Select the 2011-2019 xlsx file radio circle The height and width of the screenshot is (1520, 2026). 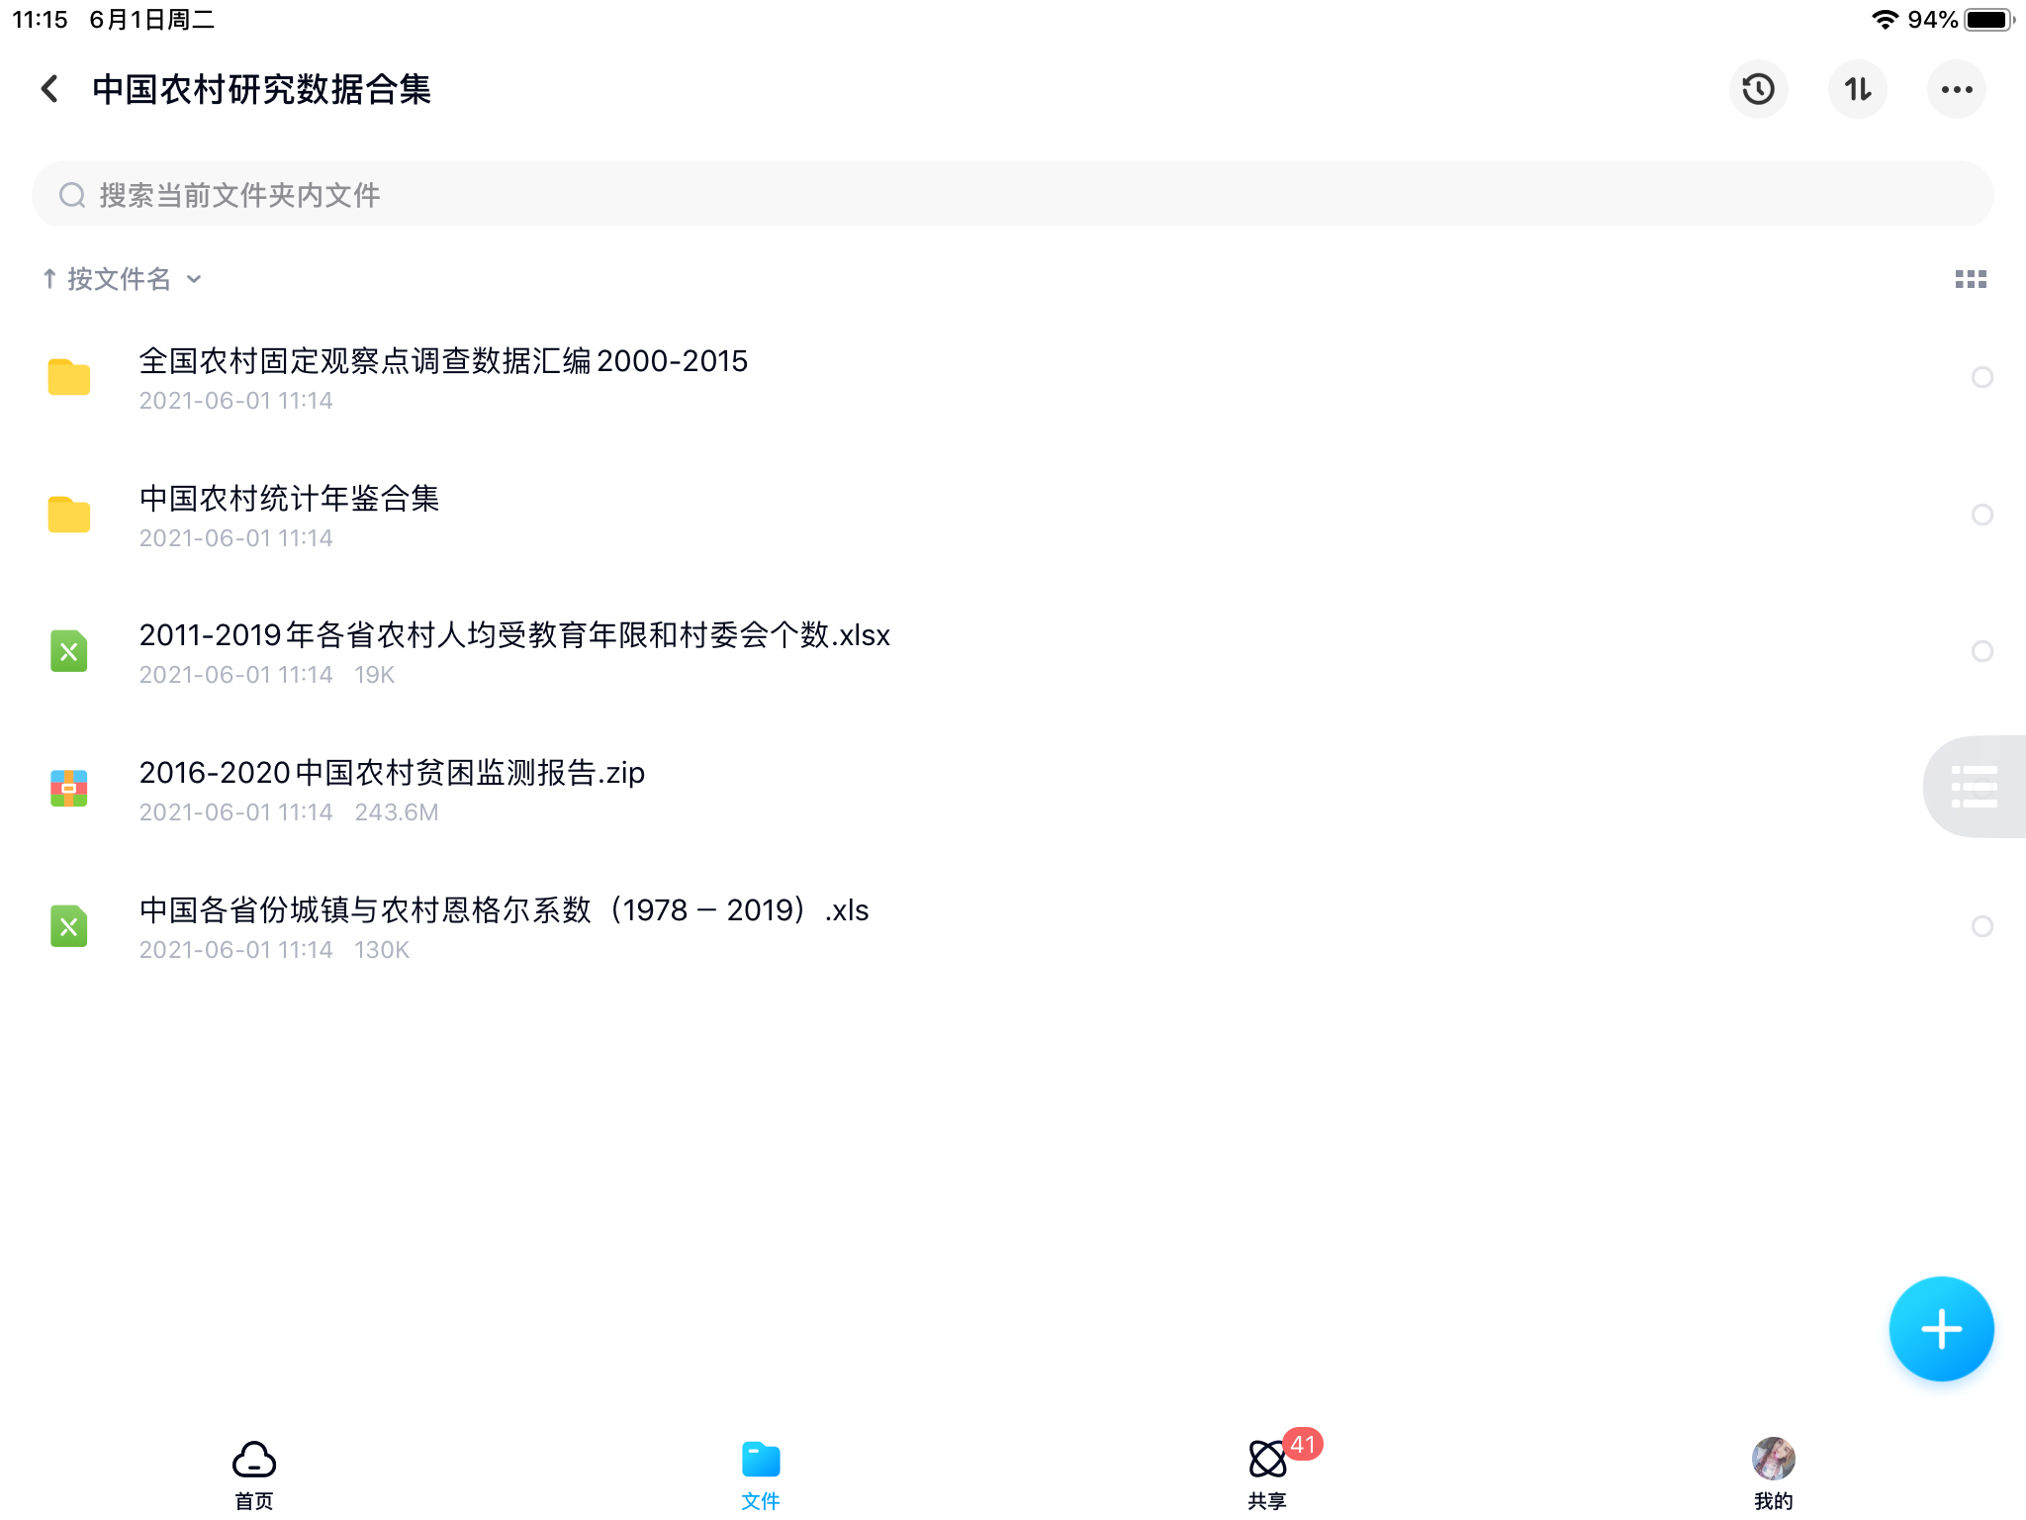click(1981, 651)
